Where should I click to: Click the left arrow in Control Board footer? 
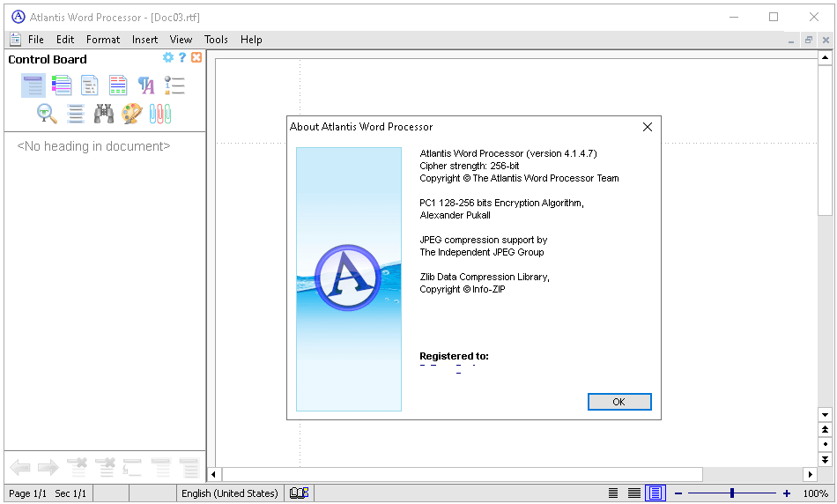20,468
